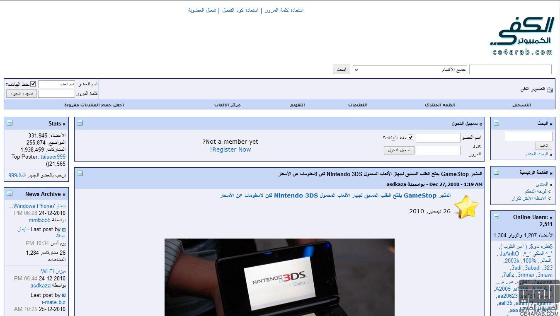Open تفعيل العضوية link
Image resolution: width=560 pixels, height=316 pixels.
point(202,10)
